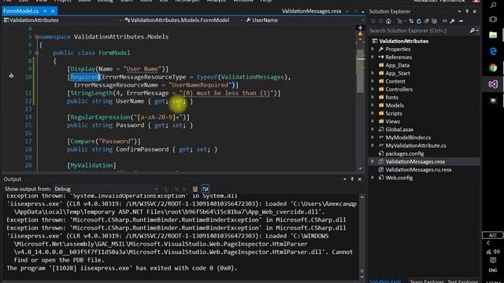Select Web.config file
The width and height of the screenshot is (504, 283).
[x=399, y=178]
